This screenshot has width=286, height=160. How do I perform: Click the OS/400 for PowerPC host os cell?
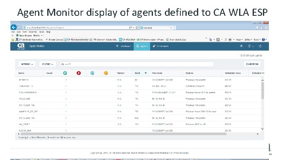click(x=195, y=86)
